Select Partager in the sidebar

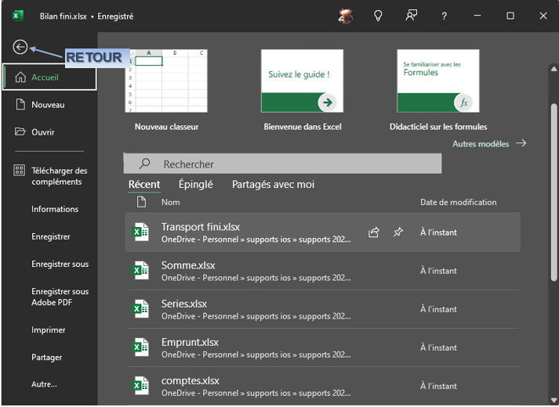pyautogui.click(x=46, y=357)
